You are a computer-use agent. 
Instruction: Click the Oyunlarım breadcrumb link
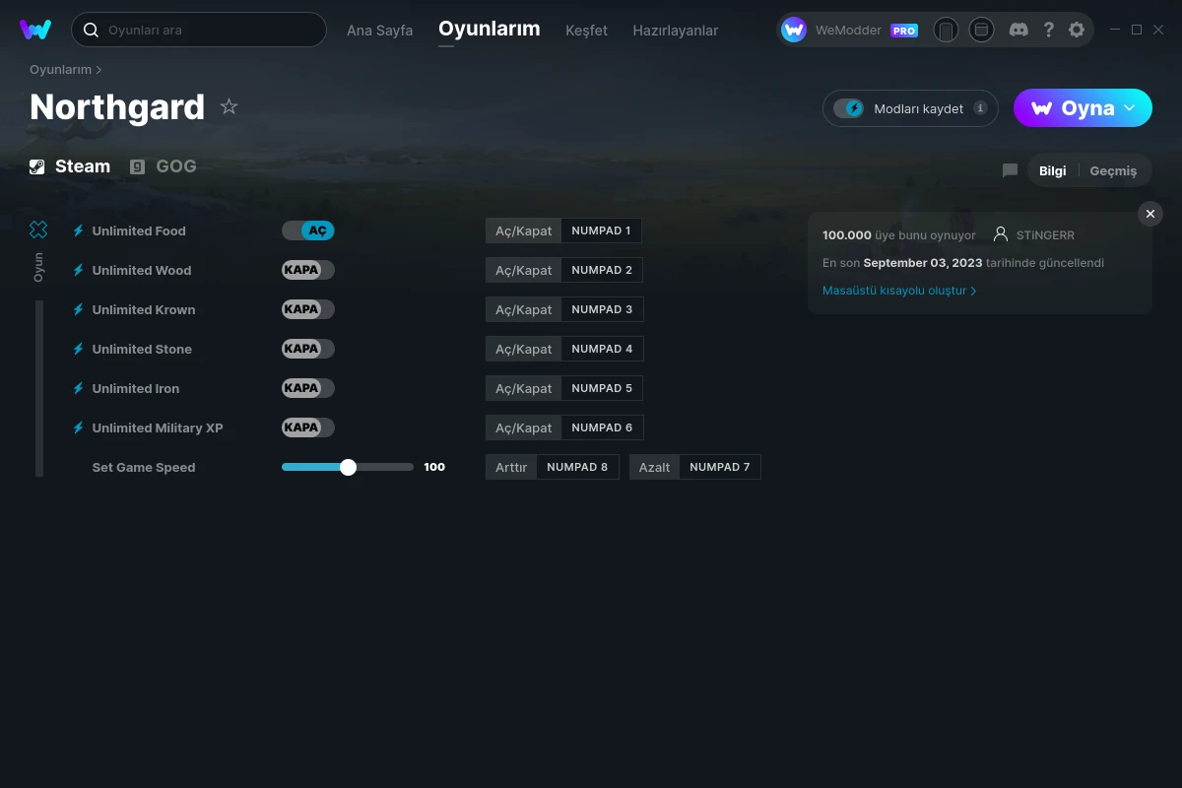(x=60, y=70)
